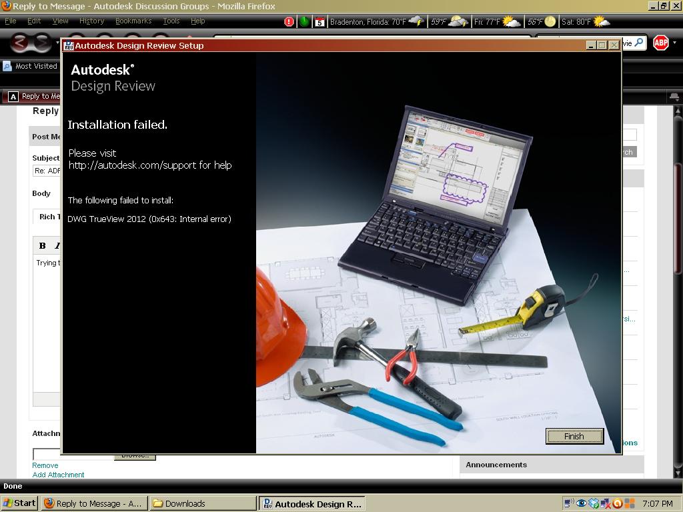683x512 pixels.
Task: Click the page vertical scrollbar up arrow
Action: pyautogui.click(x=678, y=111)
